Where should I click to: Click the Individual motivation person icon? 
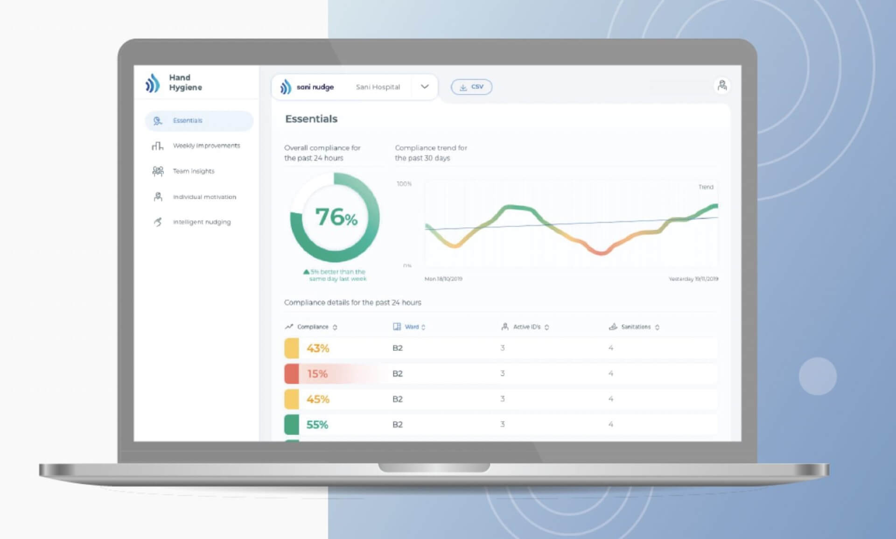pyautogui.click(x=158, y=197)
